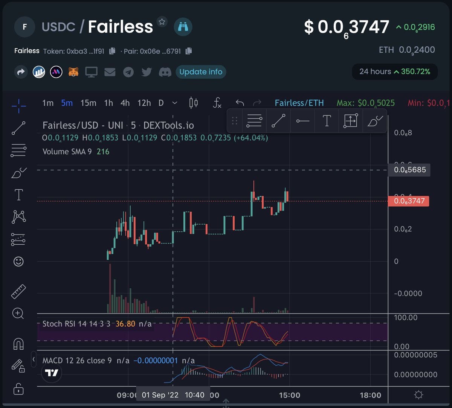Click the Fairless/USD chart title
Screen dimensions: 452x408
click(118, 125)
